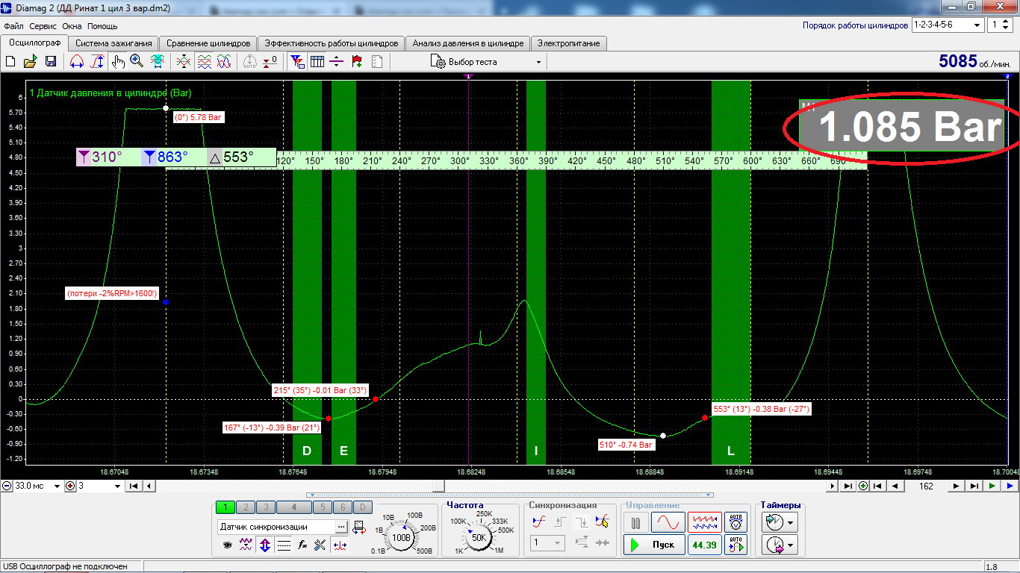Click the purple divider line icon
The image size is (1020, 573).
pos(337,62)
